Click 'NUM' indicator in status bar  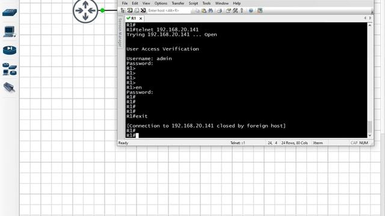point(363,143)
